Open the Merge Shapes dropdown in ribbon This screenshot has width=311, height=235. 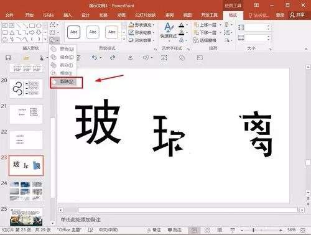click(54, 40)
